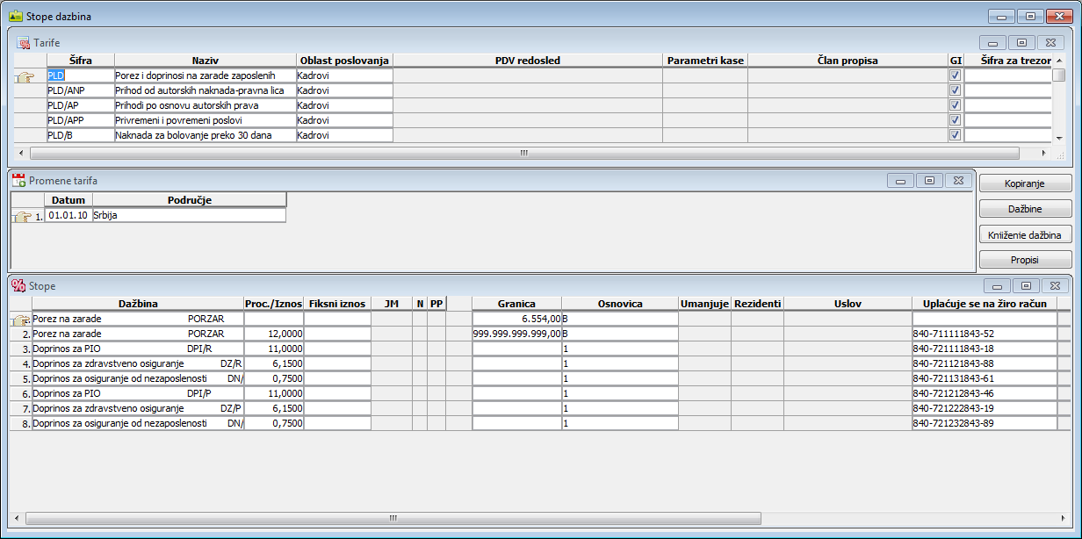
Task: Click the hand pointer beside the PLD row
Action: [26, 77]
